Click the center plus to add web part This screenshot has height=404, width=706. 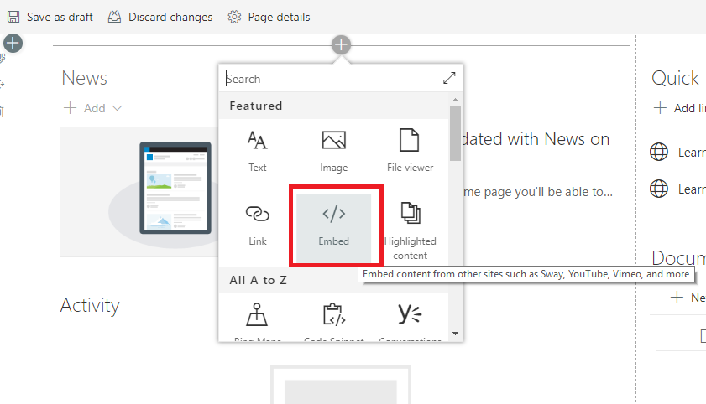pos(341,44)
